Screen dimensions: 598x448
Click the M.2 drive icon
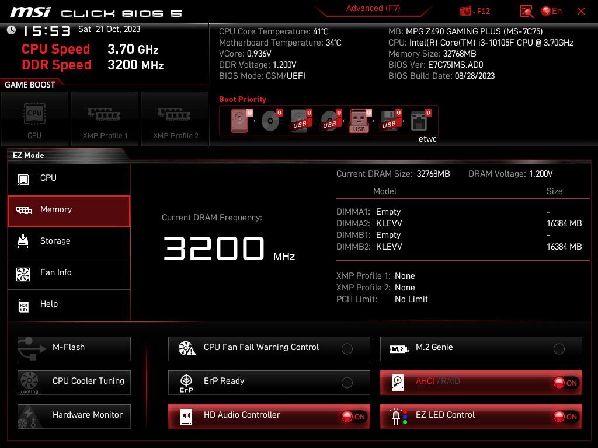pos(398,349)
